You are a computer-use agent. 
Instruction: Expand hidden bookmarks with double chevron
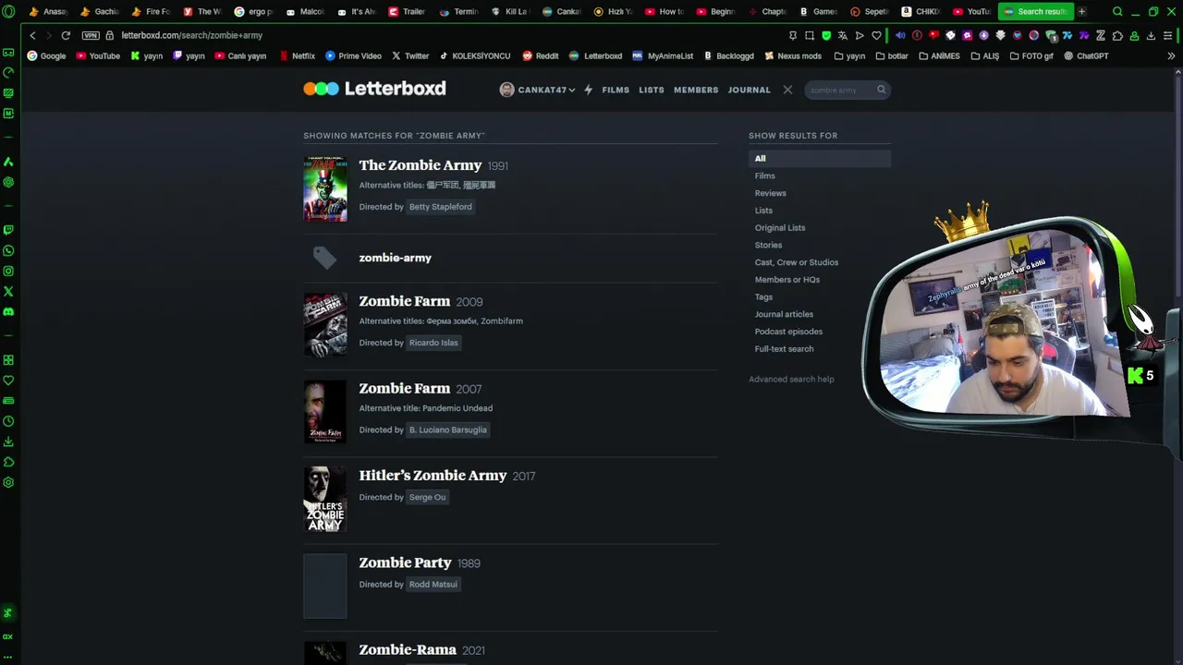point(1171,55)
